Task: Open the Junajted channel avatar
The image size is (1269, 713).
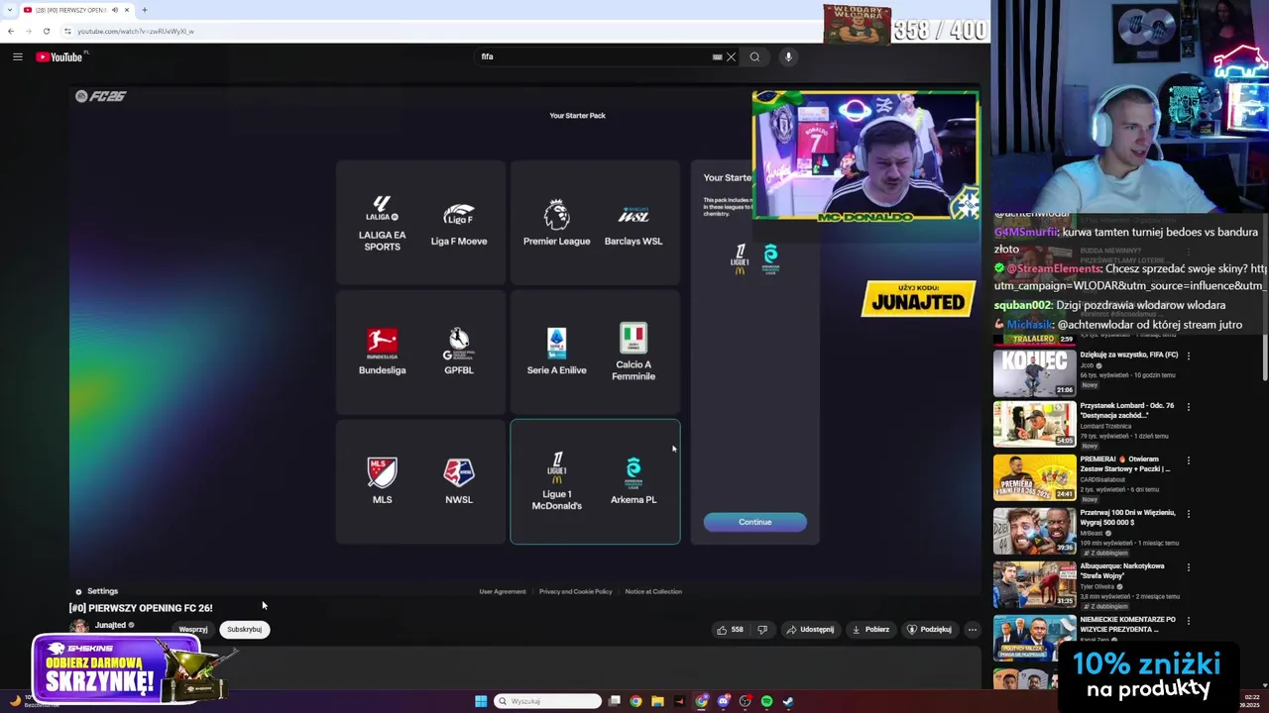Action: 78,626
